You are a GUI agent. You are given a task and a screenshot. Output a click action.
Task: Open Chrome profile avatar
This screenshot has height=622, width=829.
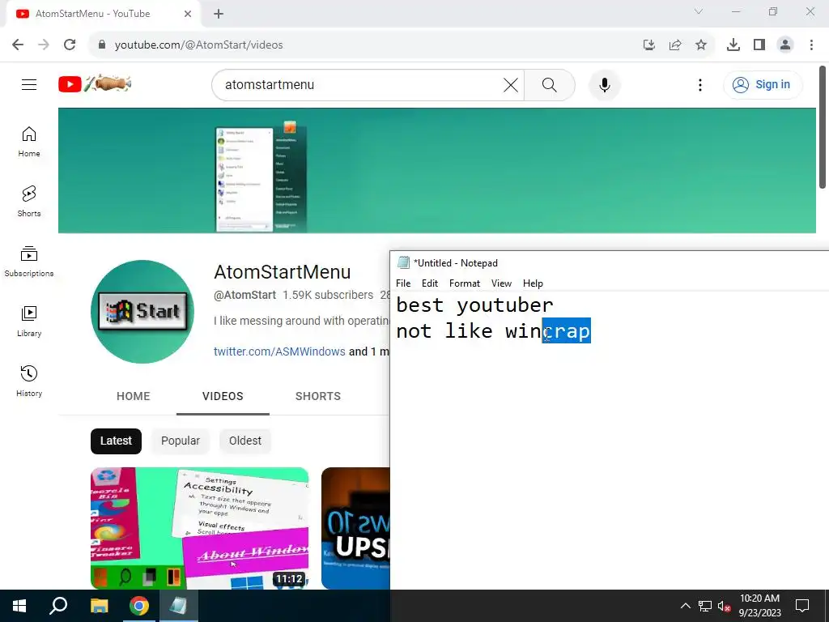click(x=785, y=45)
